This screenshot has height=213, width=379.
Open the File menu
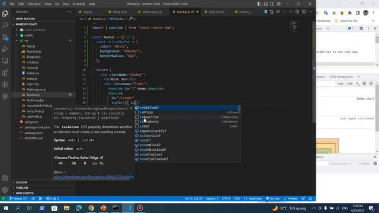[12, 4]
